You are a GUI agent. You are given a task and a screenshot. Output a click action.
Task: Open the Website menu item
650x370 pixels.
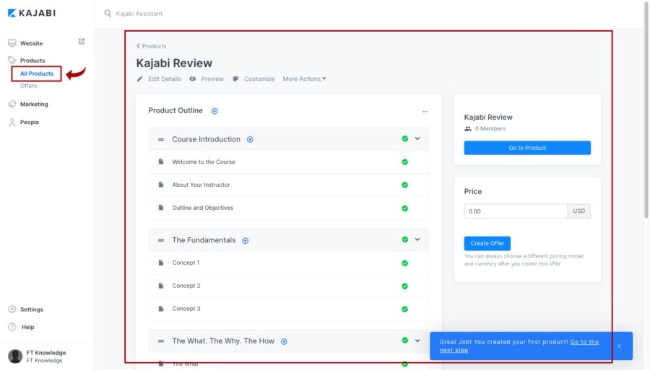point(32,43)
